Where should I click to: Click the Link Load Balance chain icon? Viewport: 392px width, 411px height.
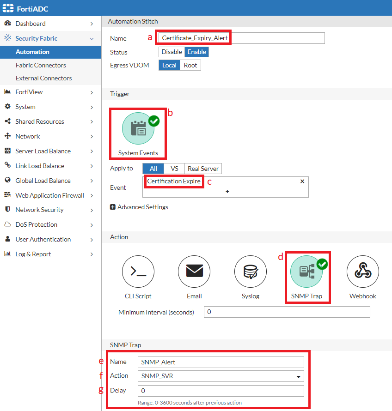tap(7, 165)
